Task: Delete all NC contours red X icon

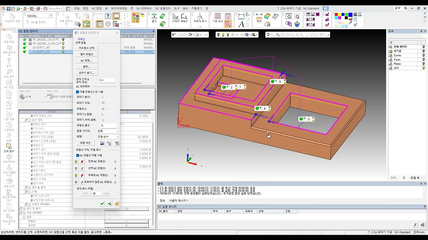Action: coord(82,162)
